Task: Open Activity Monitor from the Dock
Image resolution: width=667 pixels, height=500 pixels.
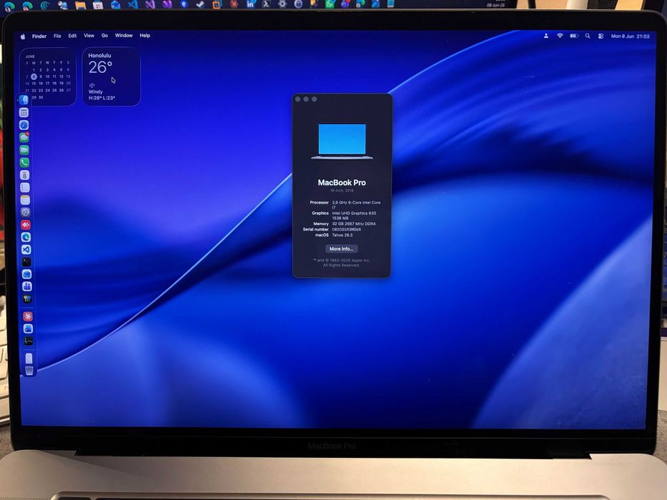Action: click(28, 341)
